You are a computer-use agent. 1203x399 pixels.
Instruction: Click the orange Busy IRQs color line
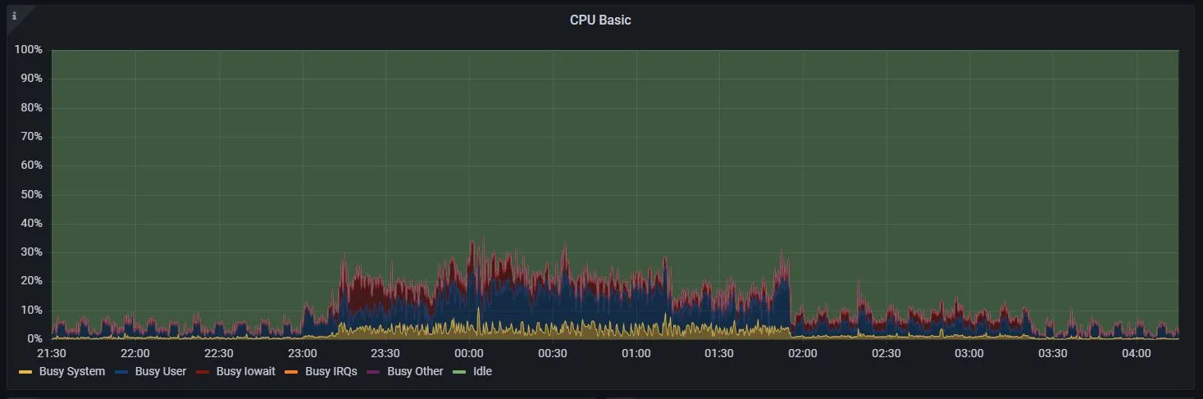pos(292,372)
